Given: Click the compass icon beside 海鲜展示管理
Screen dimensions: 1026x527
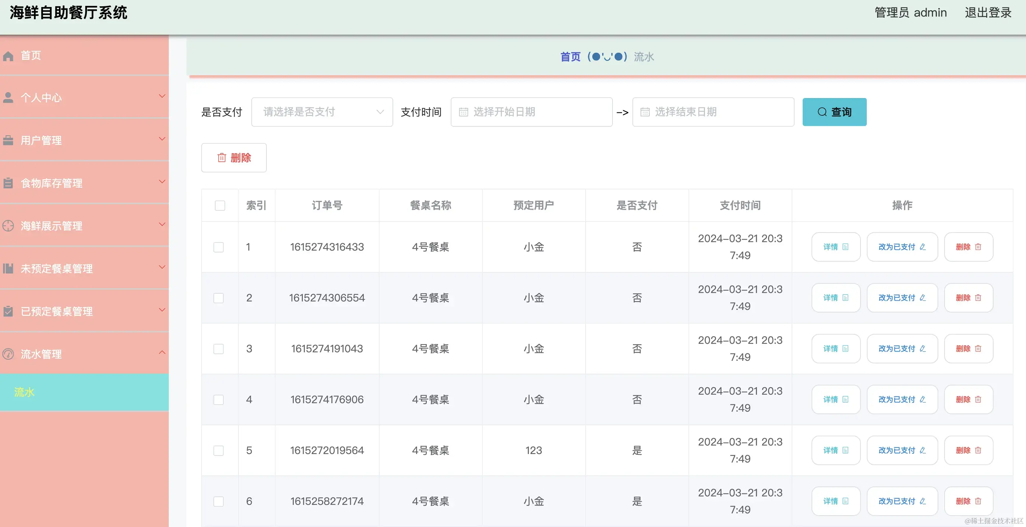Looking at the screenshot, I should click(x=8, y=226).
